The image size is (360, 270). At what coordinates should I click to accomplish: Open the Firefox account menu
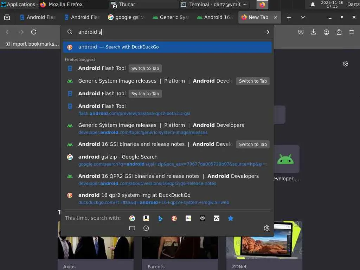click(x=326, y=32)
